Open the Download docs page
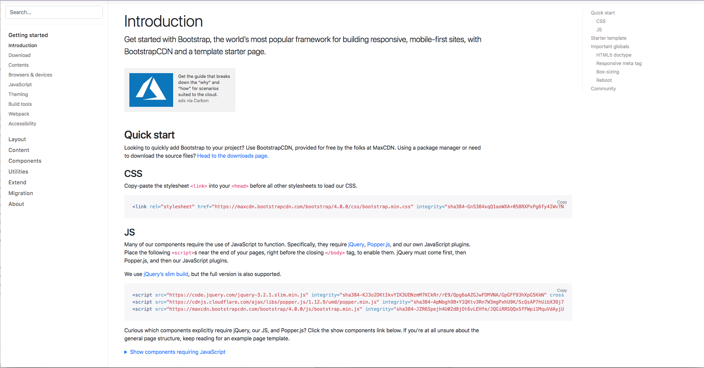The image size is (704, 368). coord(20,55)
